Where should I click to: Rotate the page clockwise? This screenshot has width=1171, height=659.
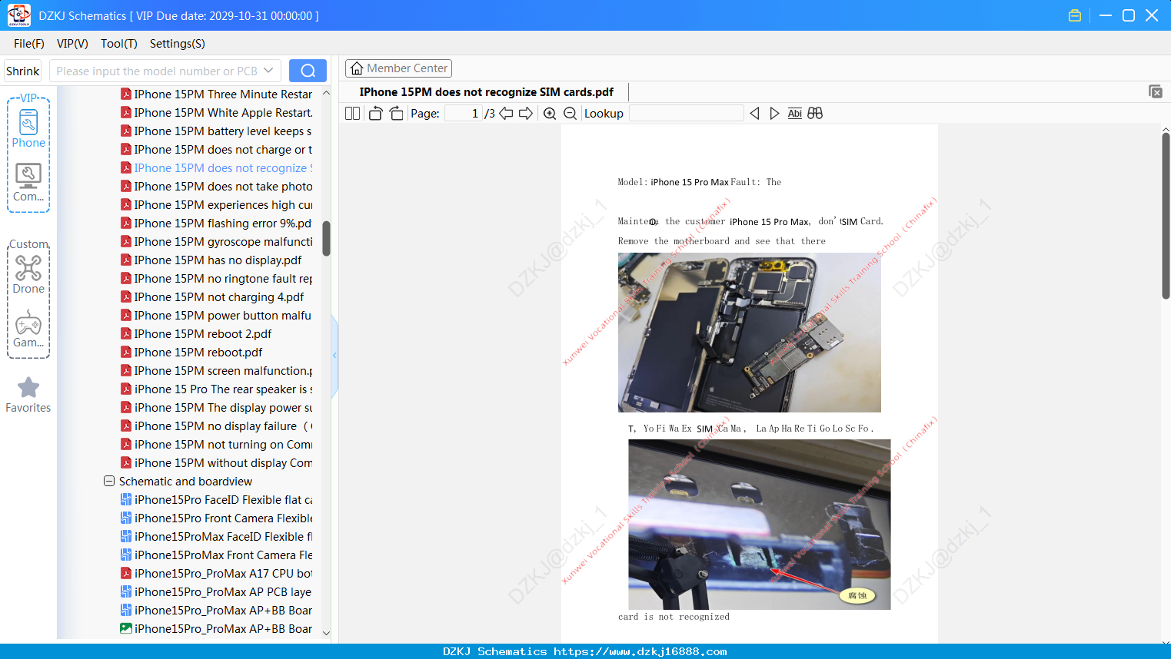point(396,114)
